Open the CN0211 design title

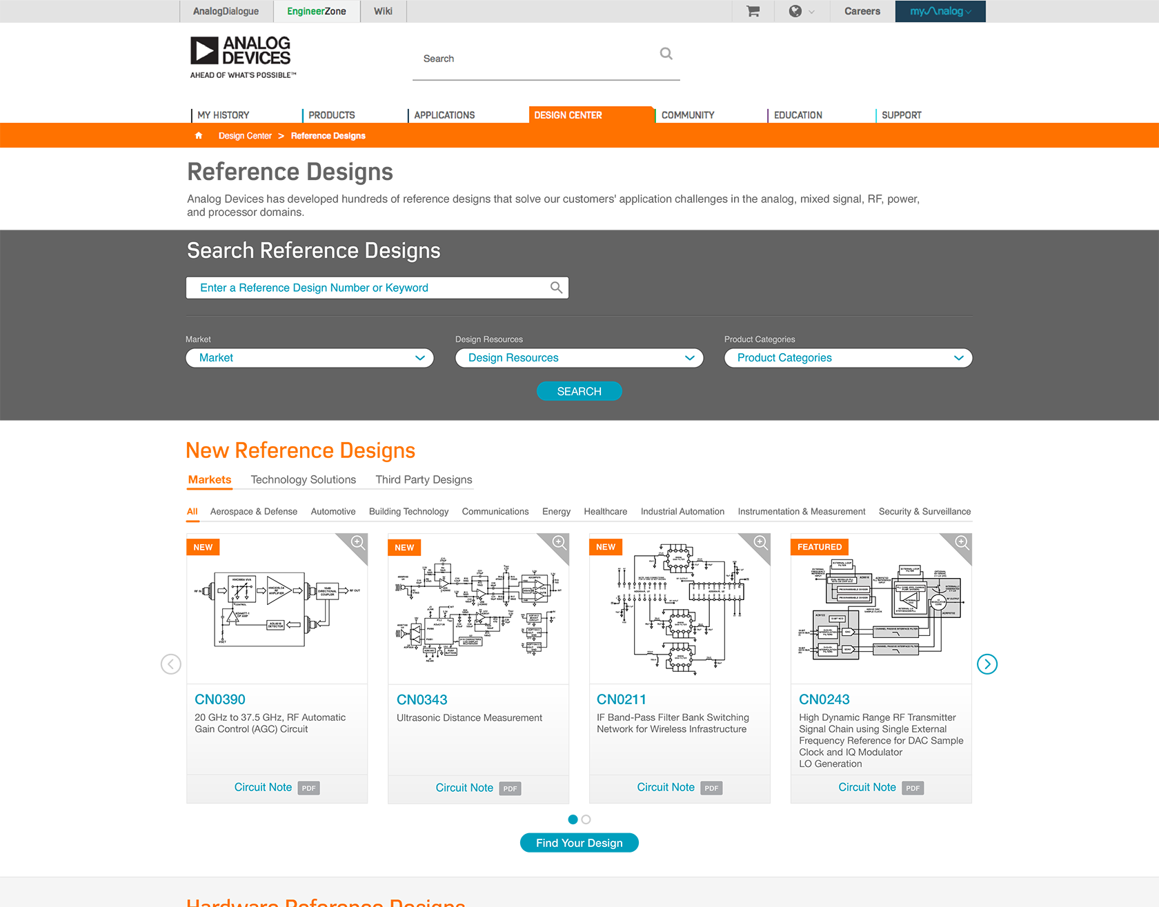pyautogui.click(x=622, y=699)
